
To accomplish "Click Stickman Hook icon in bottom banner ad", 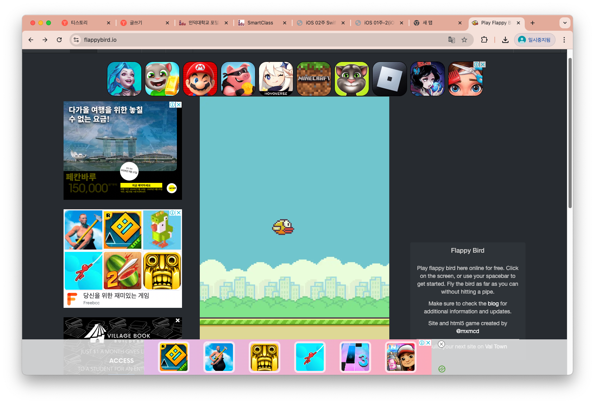I will [x=310, y=357].
